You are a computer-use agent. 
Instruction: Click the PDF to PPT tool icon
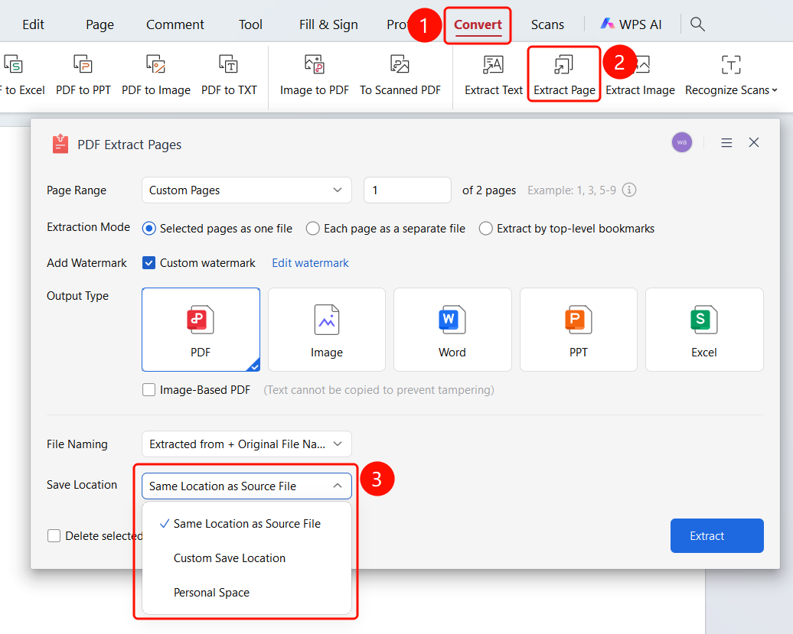[83, 65]
